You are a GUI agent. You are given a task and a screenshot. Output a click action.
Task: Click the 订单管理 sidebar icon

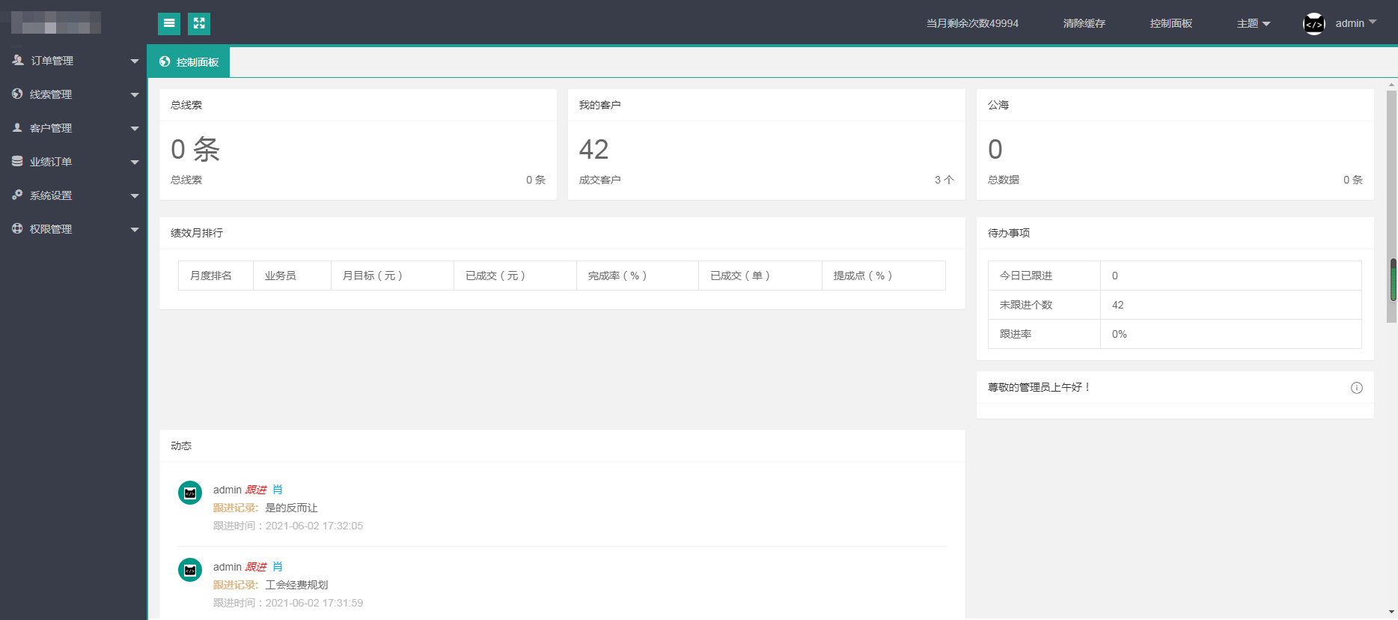pos(18,60)
